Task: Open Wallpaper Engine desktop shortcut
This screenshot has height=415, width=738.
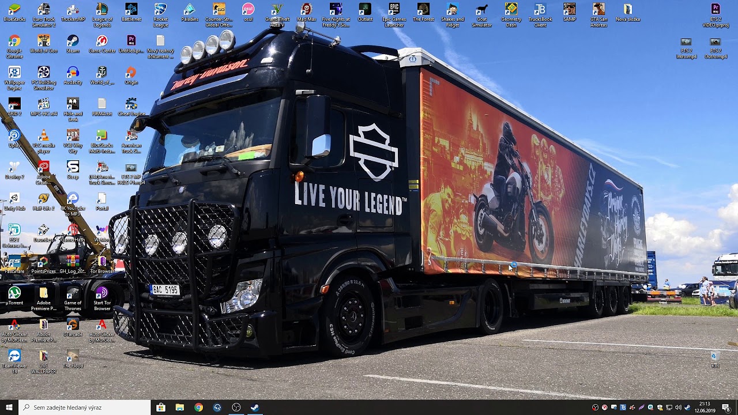Action: click(14, 78)
